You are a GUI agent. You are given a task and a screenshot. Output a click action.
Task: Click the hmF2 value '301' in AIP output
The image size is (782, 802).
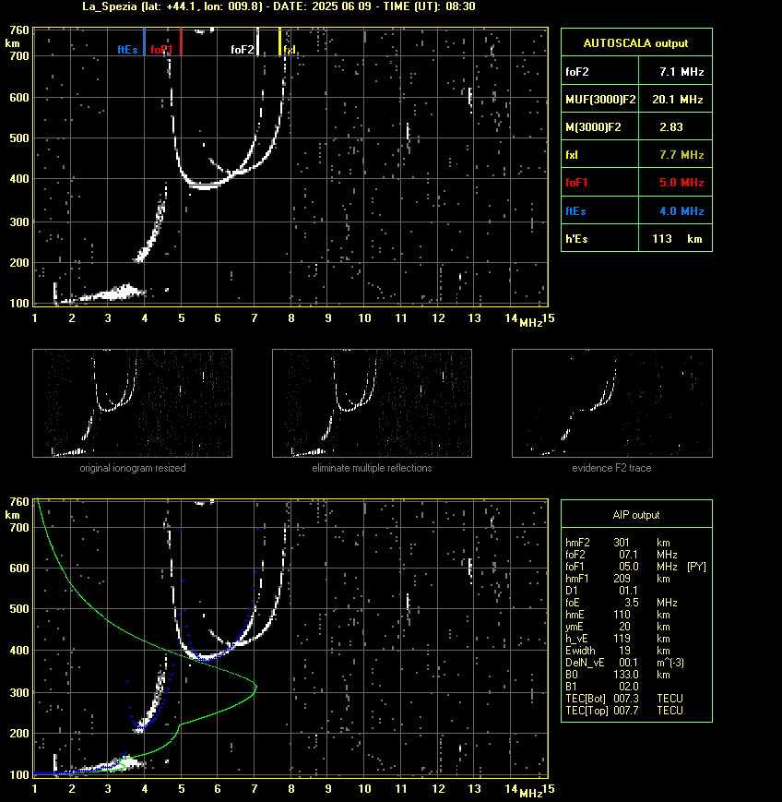[x=622, y=543]
